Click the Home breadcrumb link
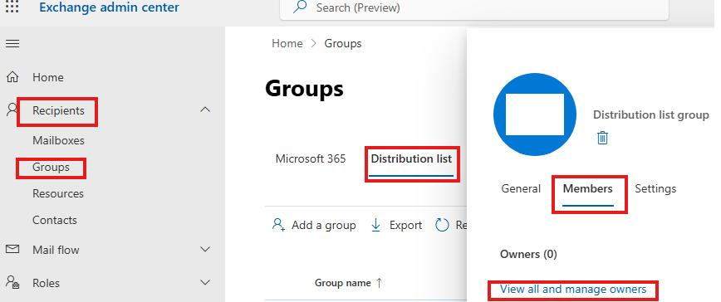 point(287,44)
